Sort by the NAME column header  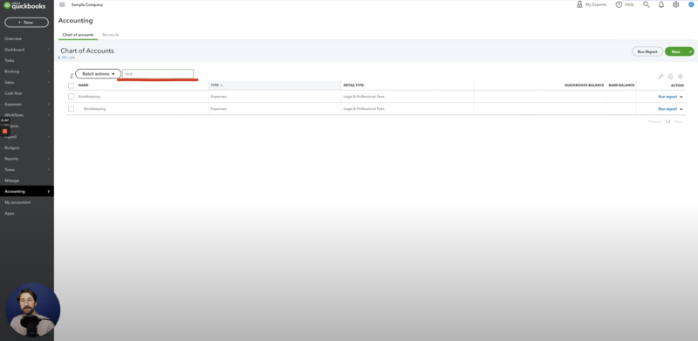pyautogui.click(x=83, y=85)
